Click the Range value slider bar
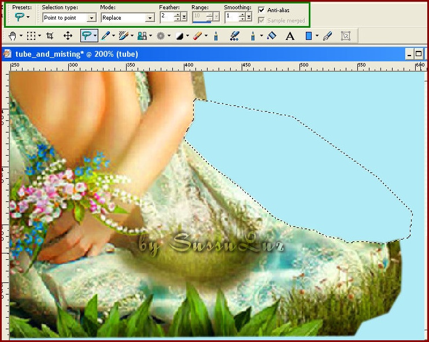 pos(202,21)
